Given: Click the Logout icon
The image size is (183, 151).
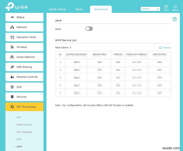Looking at the screenshot, I should coord(166,7).
